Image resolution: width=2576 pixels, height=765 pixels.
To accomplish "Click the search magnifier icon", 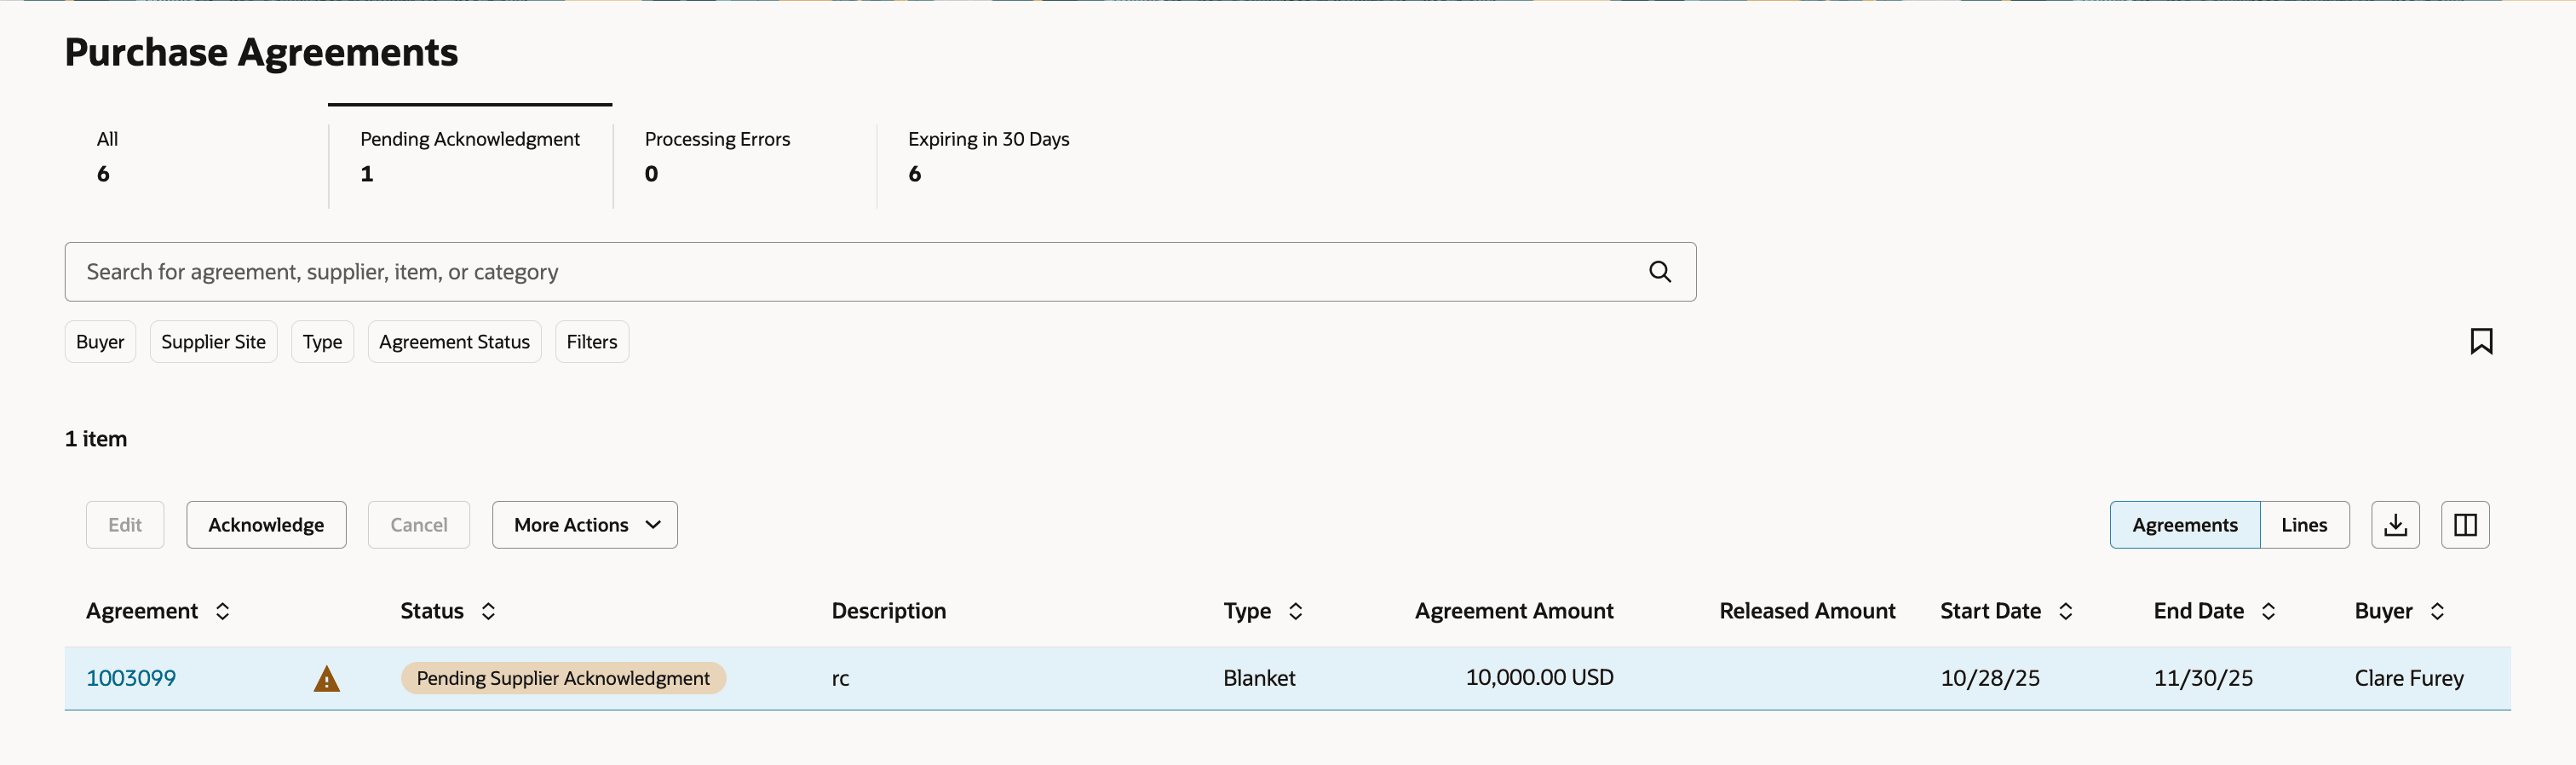I will (1659, 272).
